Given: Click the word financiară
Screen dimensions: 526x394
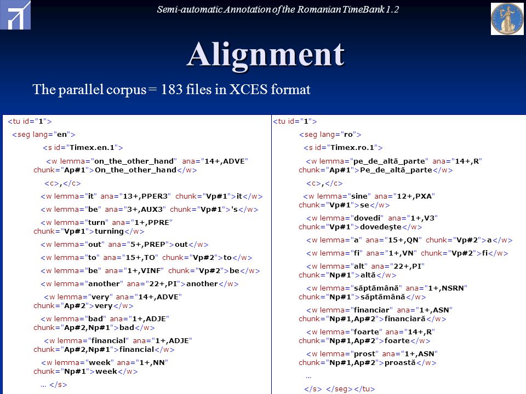Looking at the screenshot, I should point(405,318).
